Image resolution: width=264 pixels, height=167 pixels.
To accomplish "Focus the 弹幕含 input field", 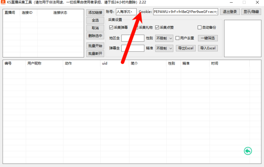I will click(x=133, y=48).
